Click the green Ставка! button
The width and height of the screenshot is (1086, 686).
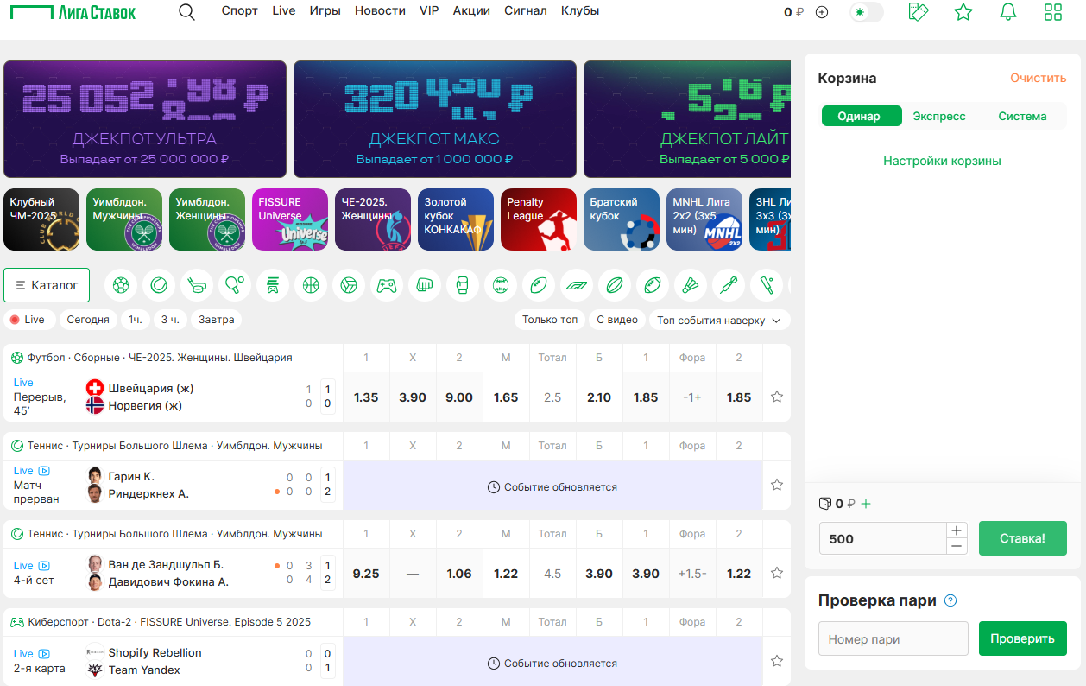(x=1023, y=538)
